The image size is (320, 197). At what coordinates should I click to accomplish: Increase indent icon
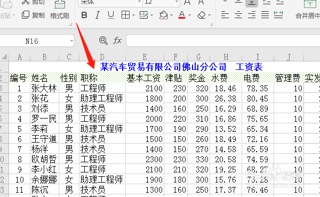click(280, 2)
